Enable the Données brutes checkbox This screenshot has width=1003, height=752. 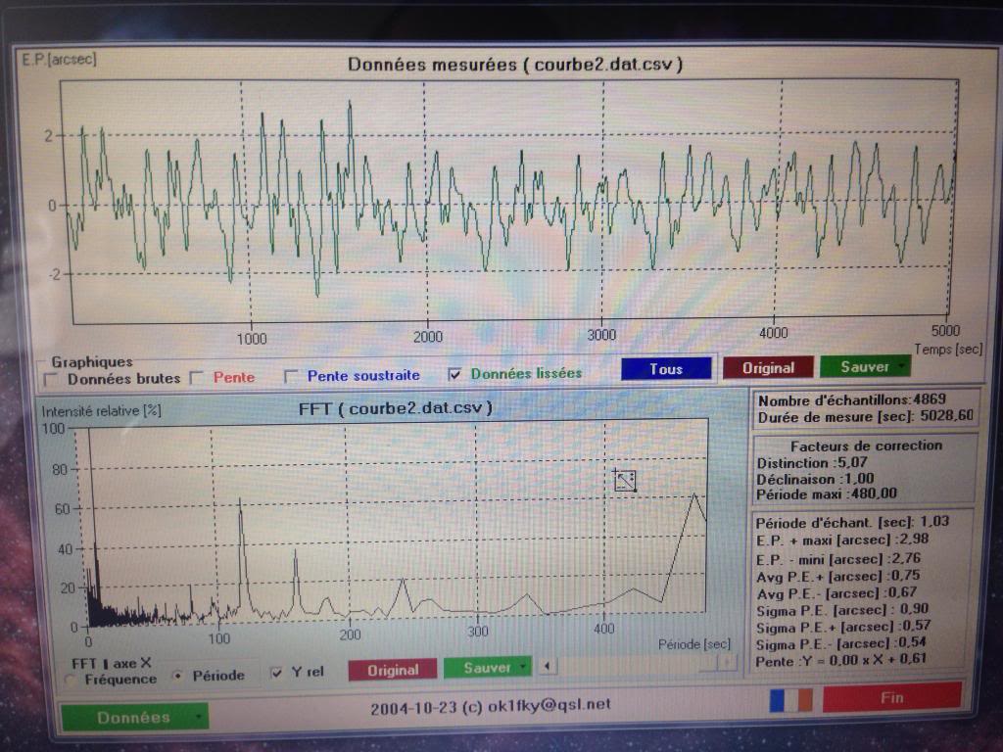[50, 380]
